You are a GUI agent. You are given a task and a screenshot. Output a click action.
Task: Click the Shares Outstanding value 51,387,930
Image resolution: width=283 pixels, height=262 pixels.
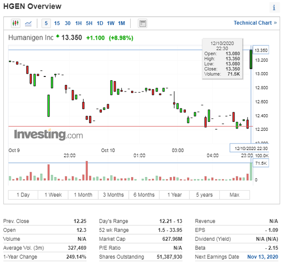tap(169, 257)
